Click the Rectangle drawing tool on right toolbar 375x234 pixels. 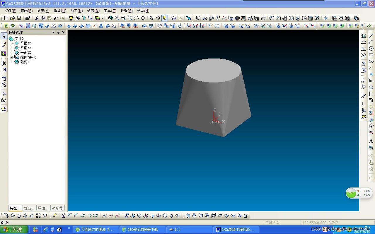(x=371, y=55)
